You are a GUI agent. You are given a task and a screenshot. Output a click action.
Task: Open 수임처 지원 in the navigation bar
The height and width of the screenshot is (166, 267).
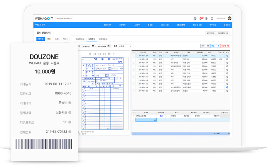[165, 25]
